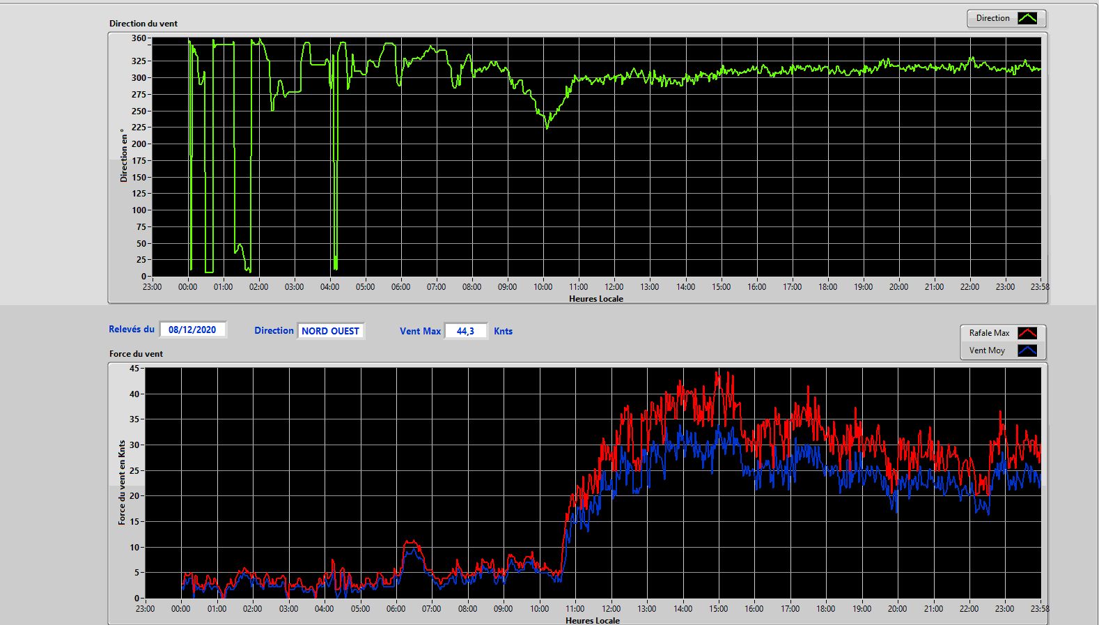
Task: Click the 360 tick on direction y-axis
Action: tap(139, 38)
